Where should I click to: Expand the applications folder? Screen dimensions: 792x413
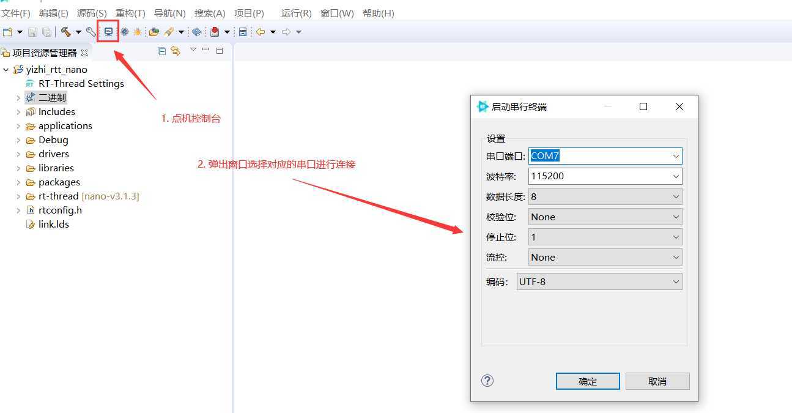(18, 126)
